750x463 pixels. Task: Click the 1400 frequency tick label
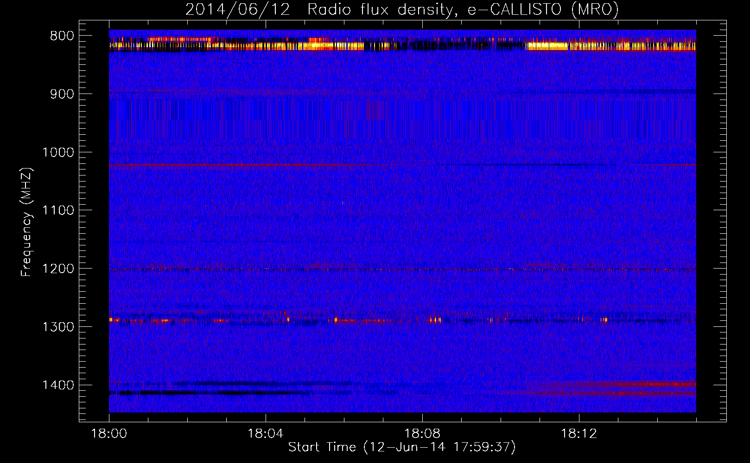pyautogui.click(x=58, y=385)
